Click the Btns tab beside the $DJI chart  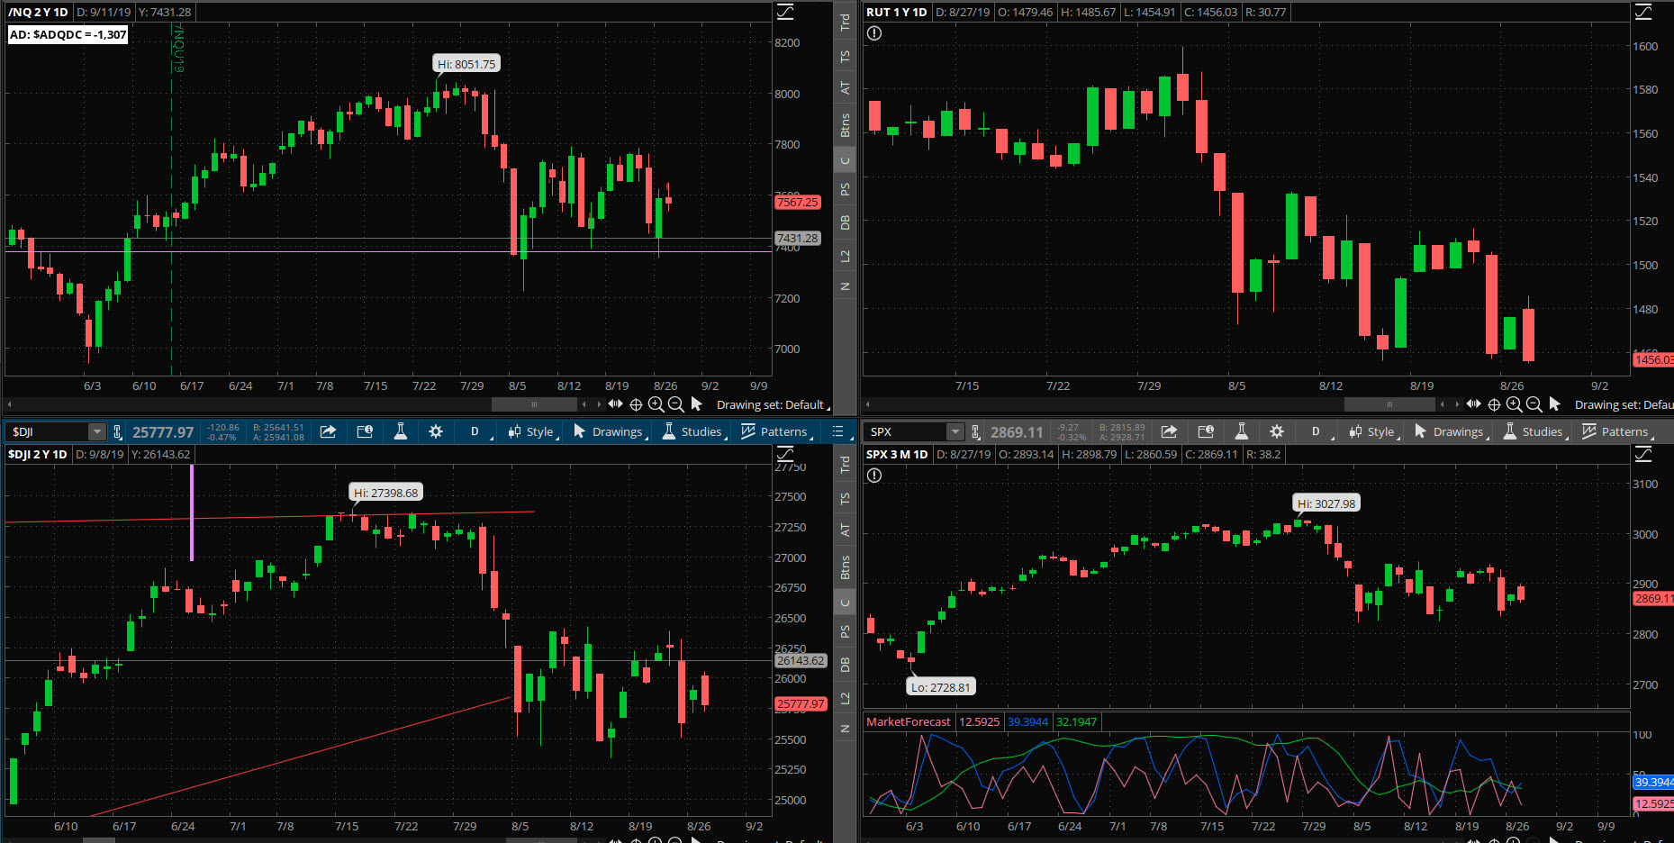tap(845, 567)
